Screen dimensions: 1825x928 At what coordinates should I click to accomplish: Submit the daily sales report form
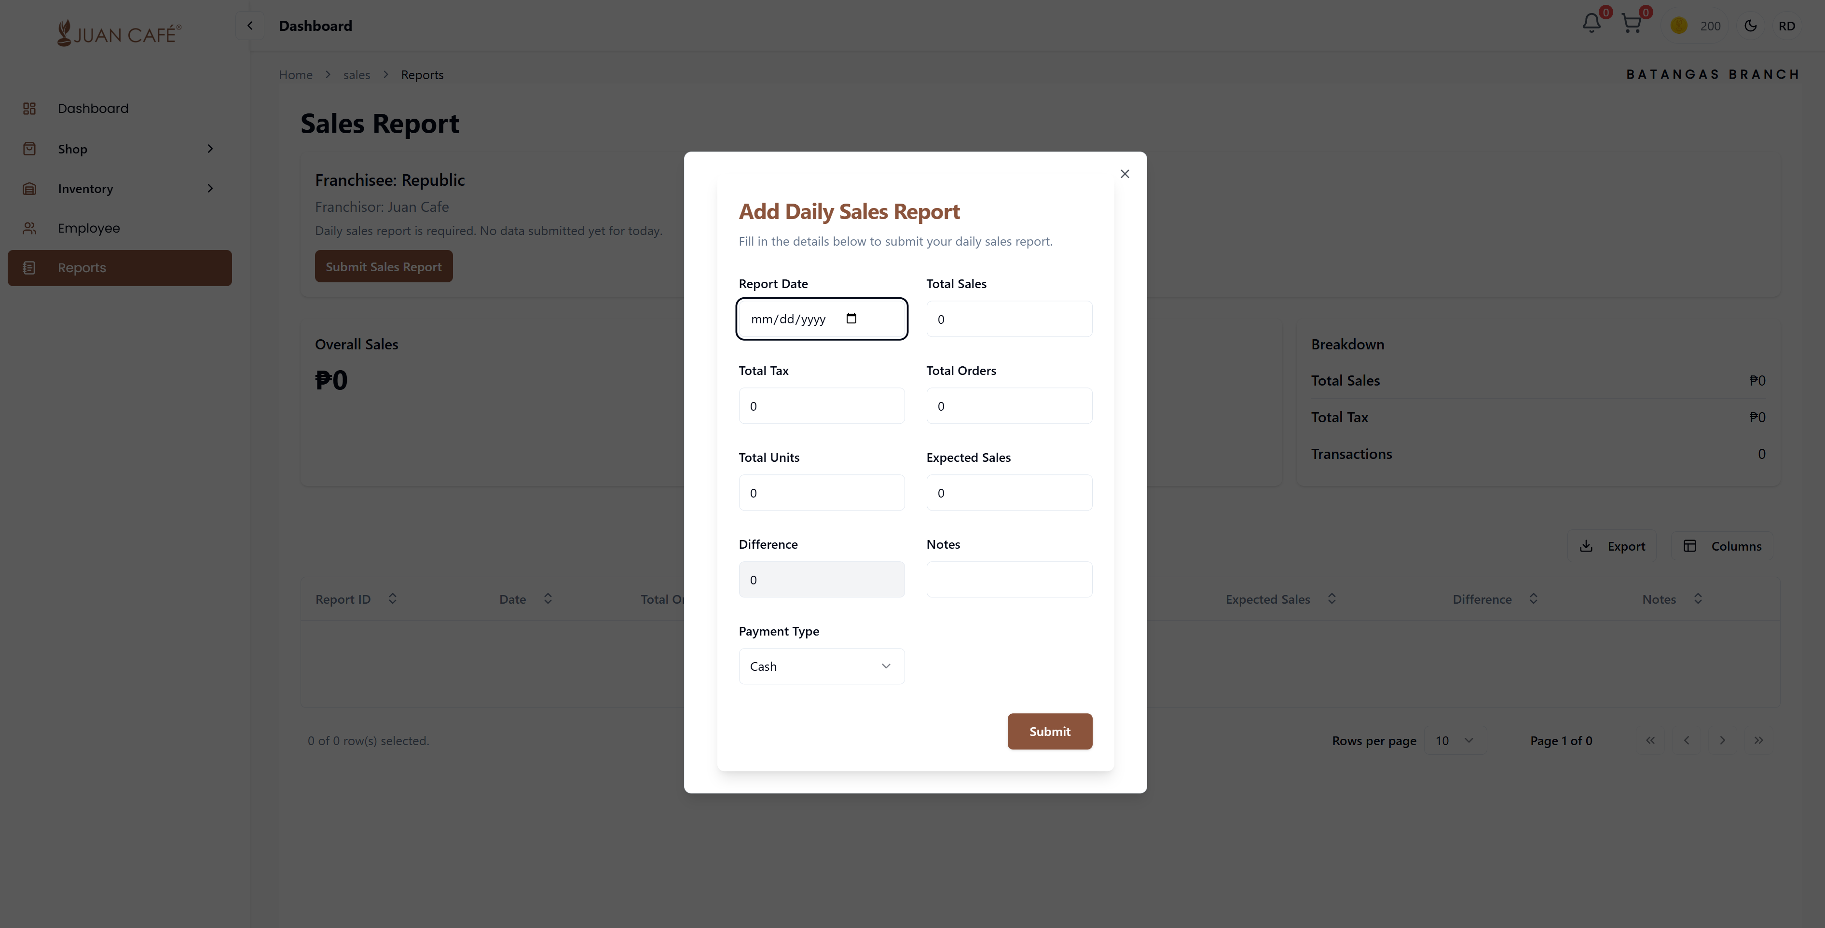[1049, 731]
